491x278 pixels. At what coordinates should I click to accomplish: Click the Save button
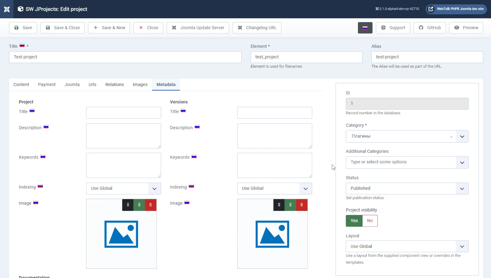point(23,28)
